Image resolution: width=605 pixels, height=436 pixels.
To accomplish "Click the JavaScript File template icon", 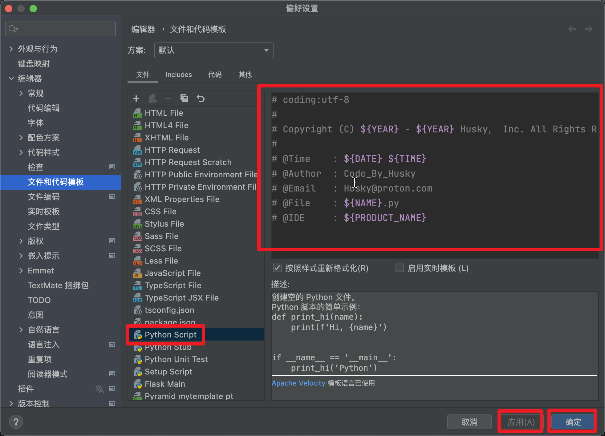I will (x=137, y=273).
